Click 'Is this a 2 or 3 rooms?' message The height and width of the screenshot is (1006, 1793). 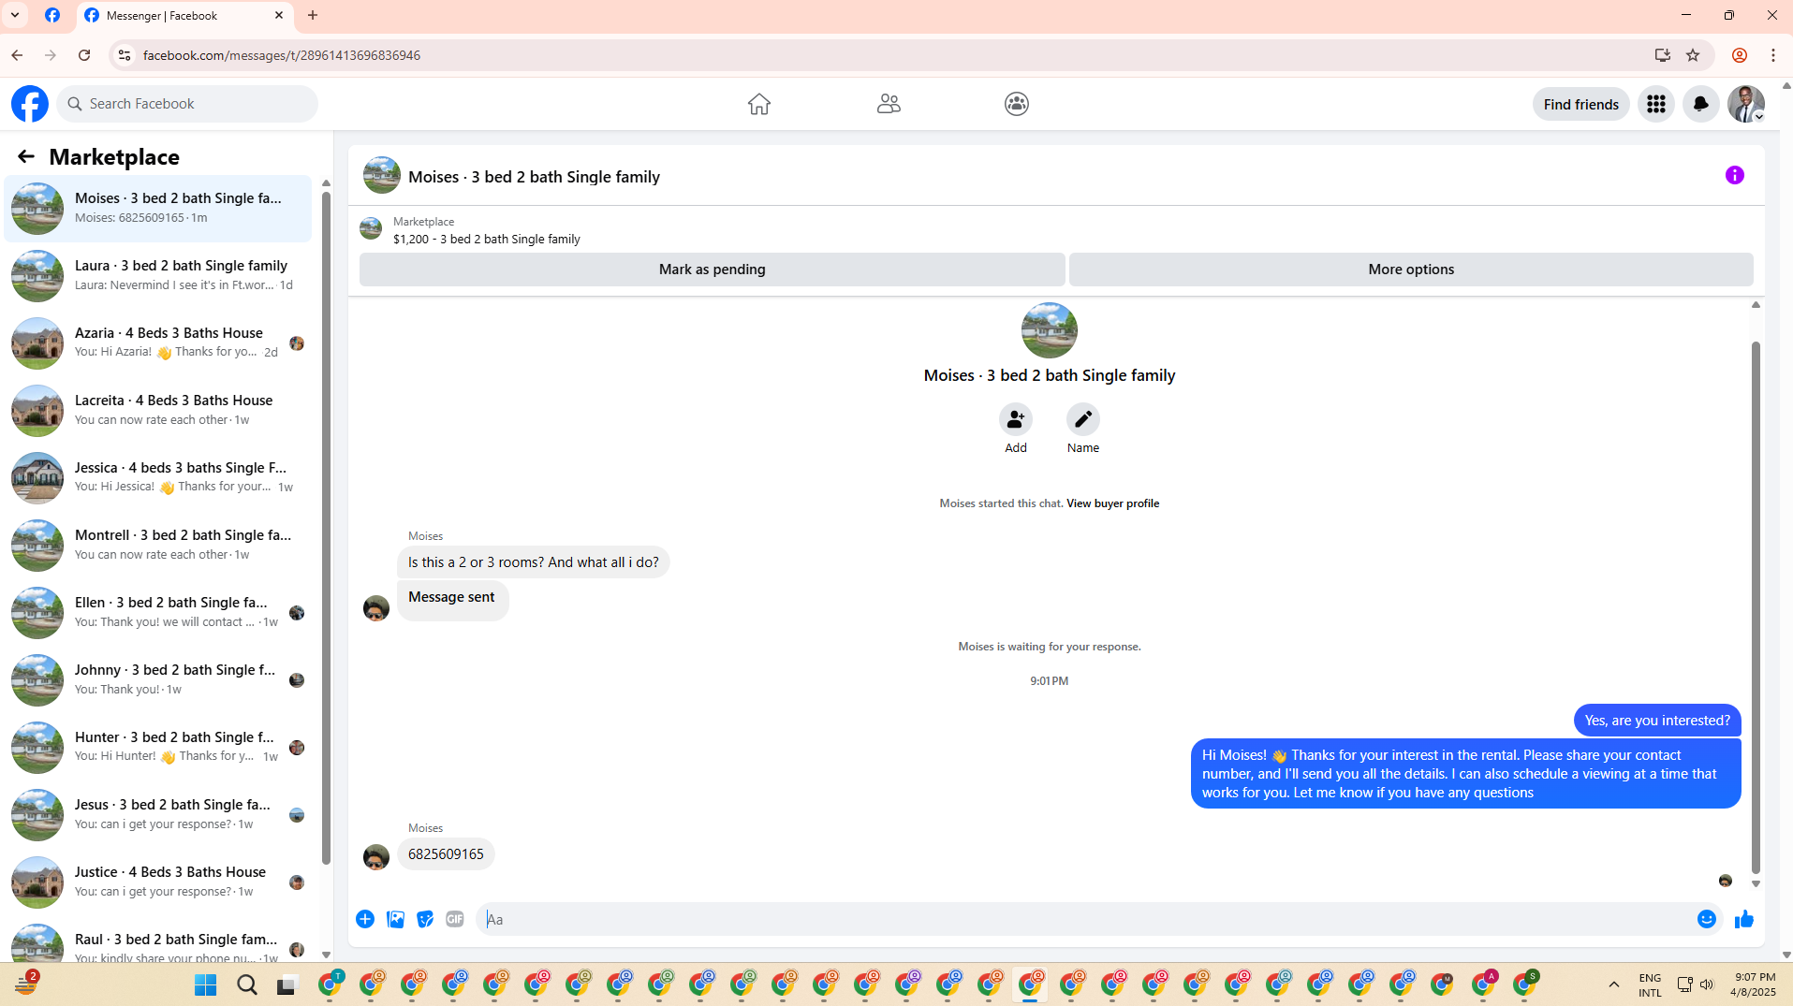[533, 562]
